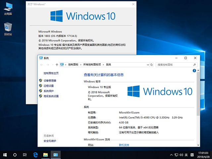Minimize the 系统 window

pos(176,58)
